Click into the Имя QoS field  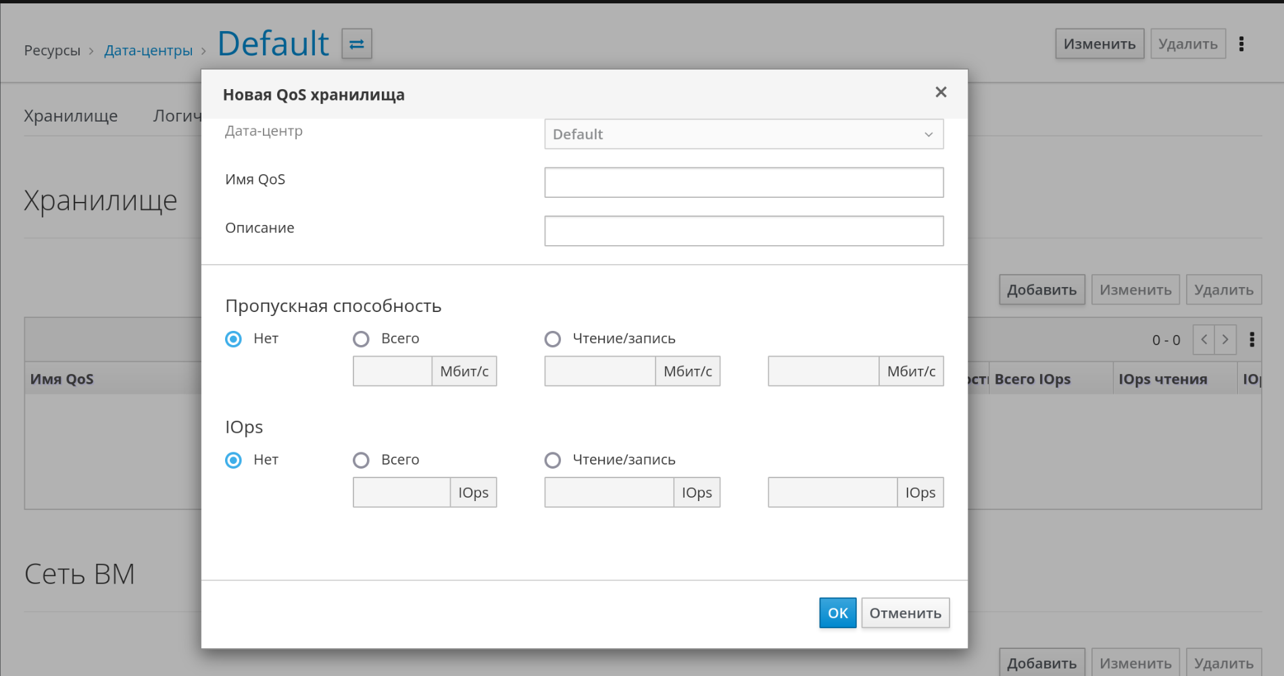[743, 182]
